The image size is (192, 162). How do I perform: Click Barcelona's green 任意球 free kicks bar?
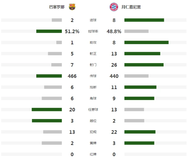coord(47,110)
